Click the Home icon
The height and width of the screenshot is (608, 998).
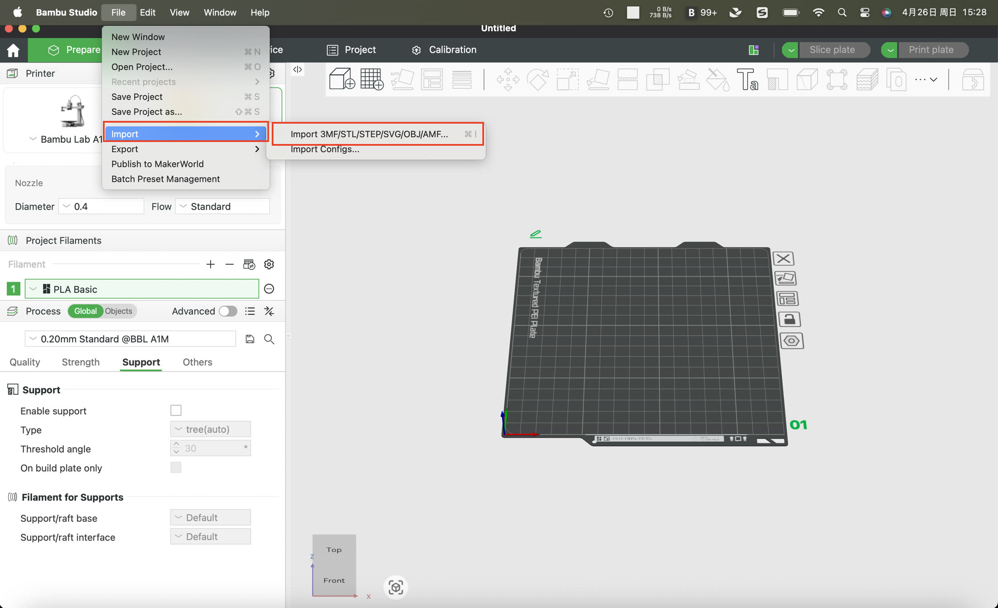click(13, 50)
